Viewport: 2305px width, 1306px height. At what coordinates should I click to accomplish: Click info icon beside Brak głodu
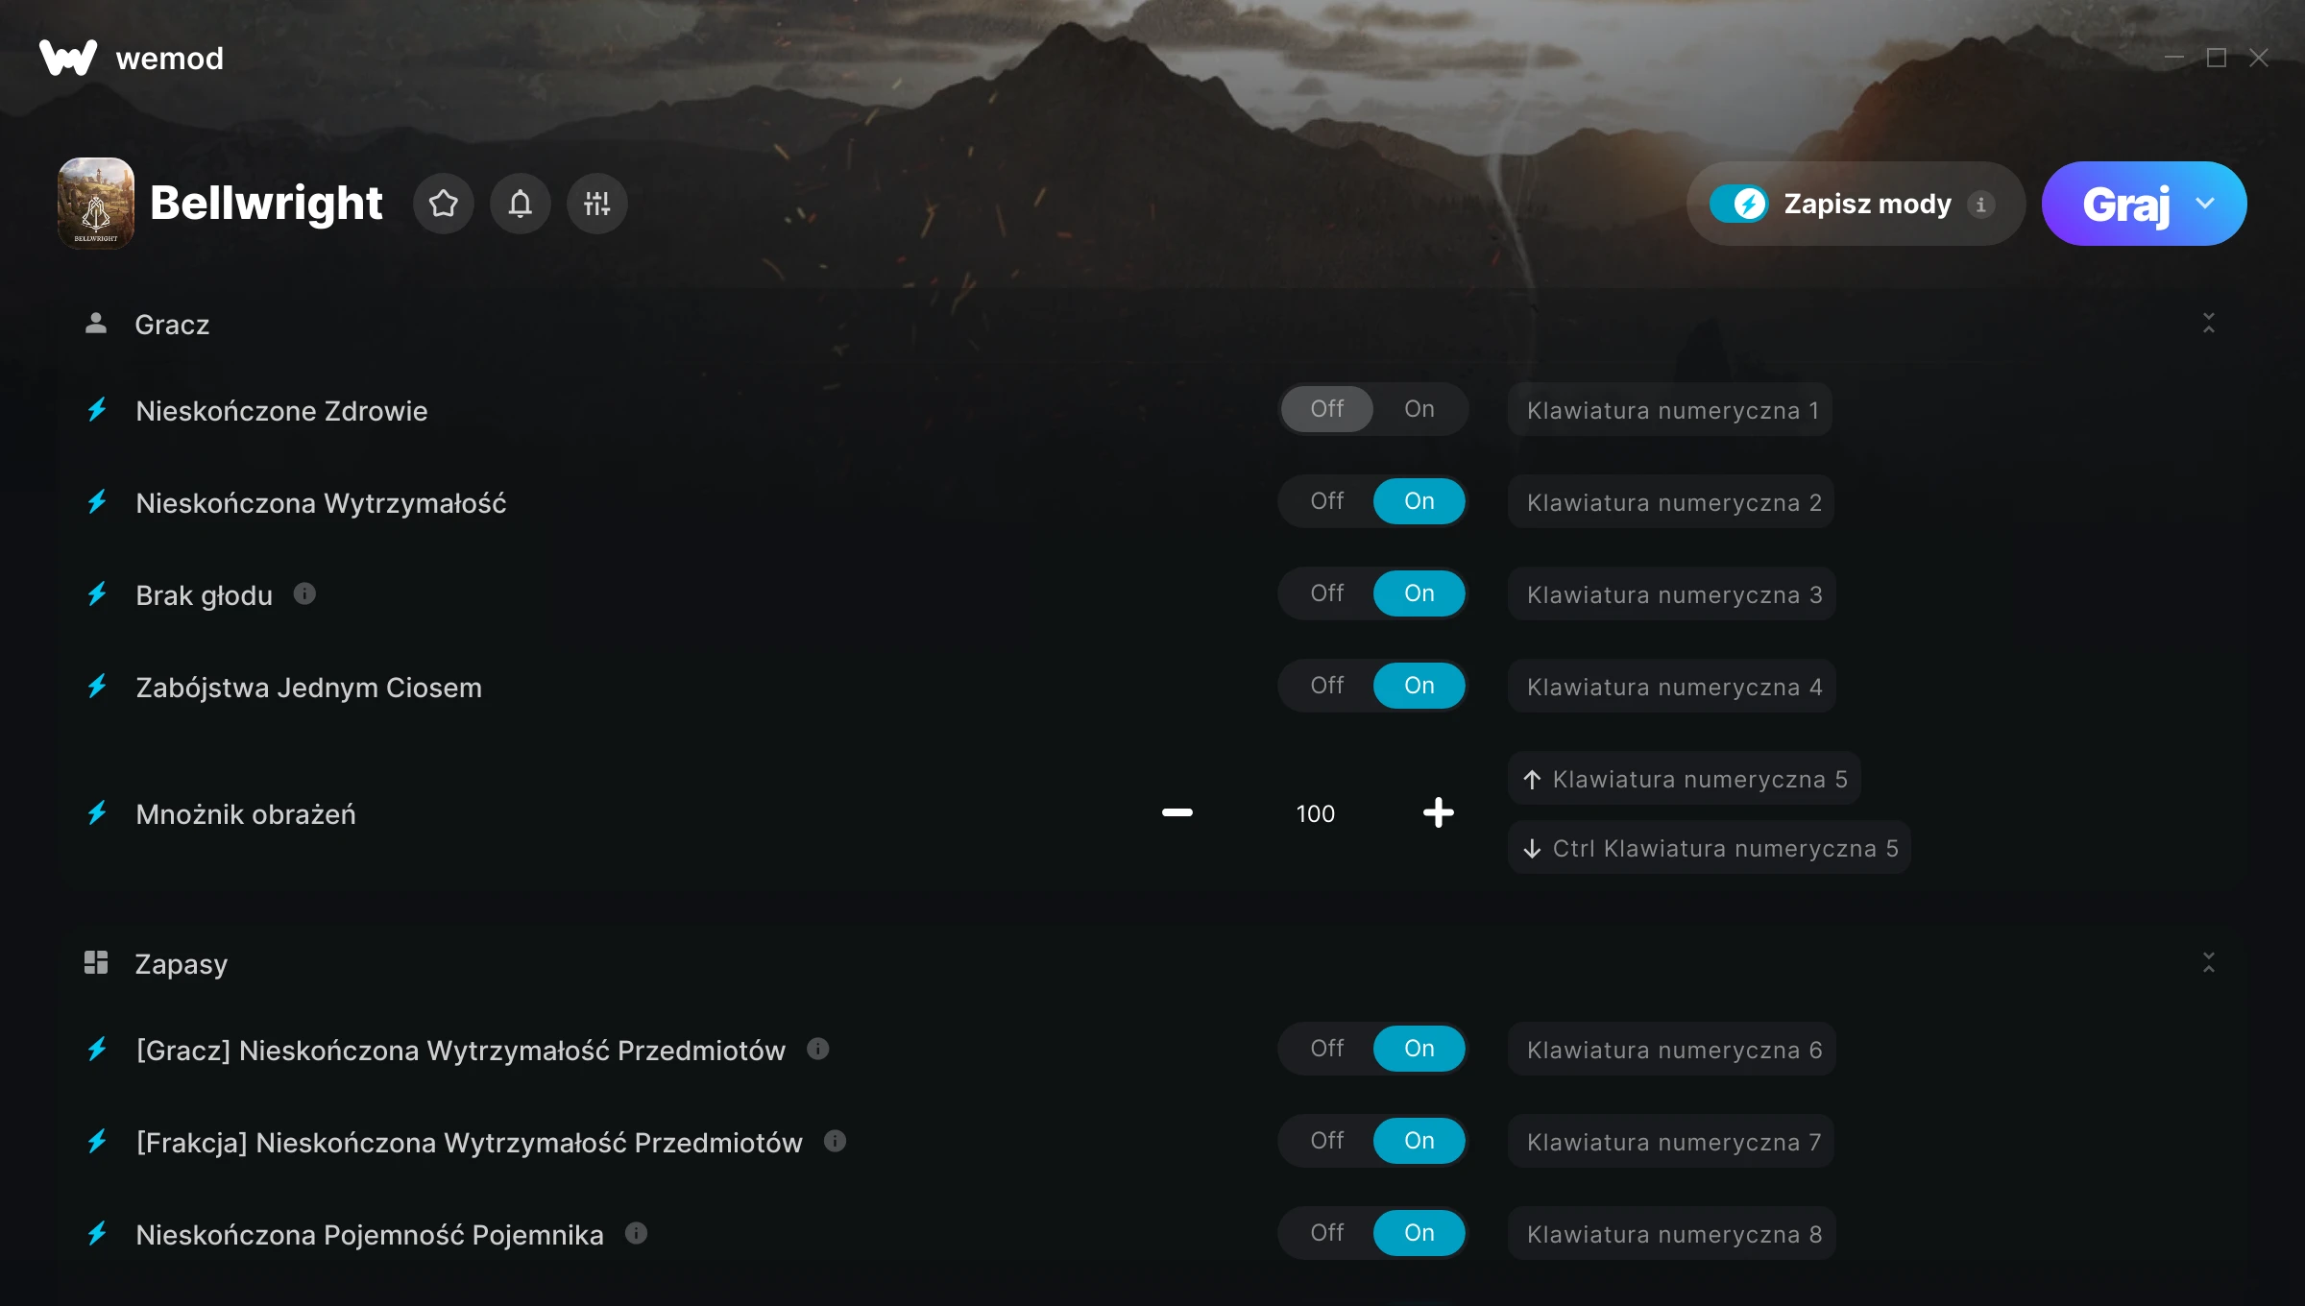[304, 594]
